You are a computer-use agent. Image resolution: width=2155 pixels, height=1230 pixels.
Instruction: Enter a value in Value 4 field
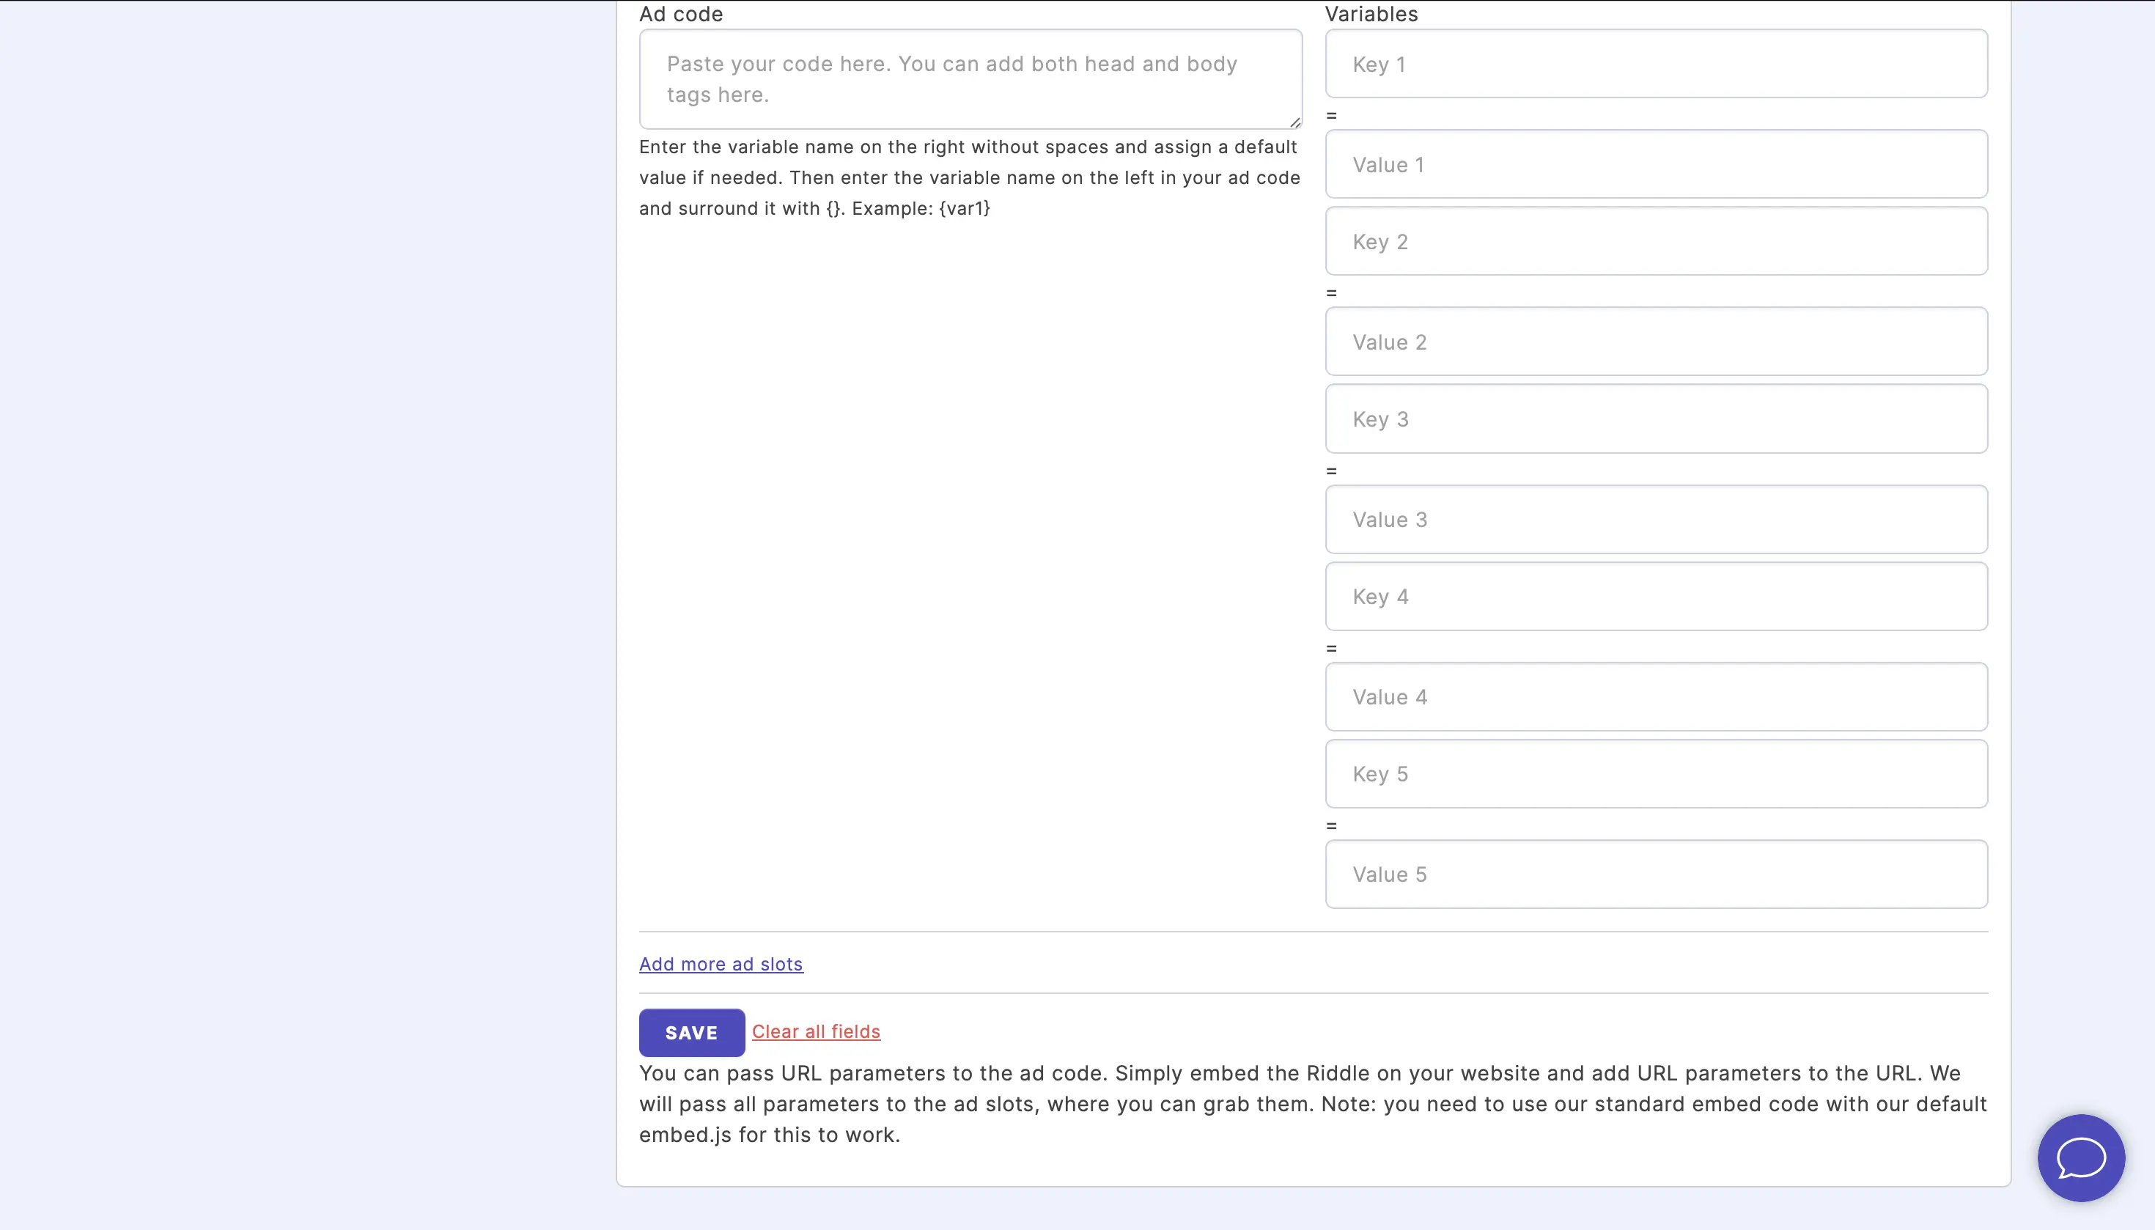tap(1657, 697)
